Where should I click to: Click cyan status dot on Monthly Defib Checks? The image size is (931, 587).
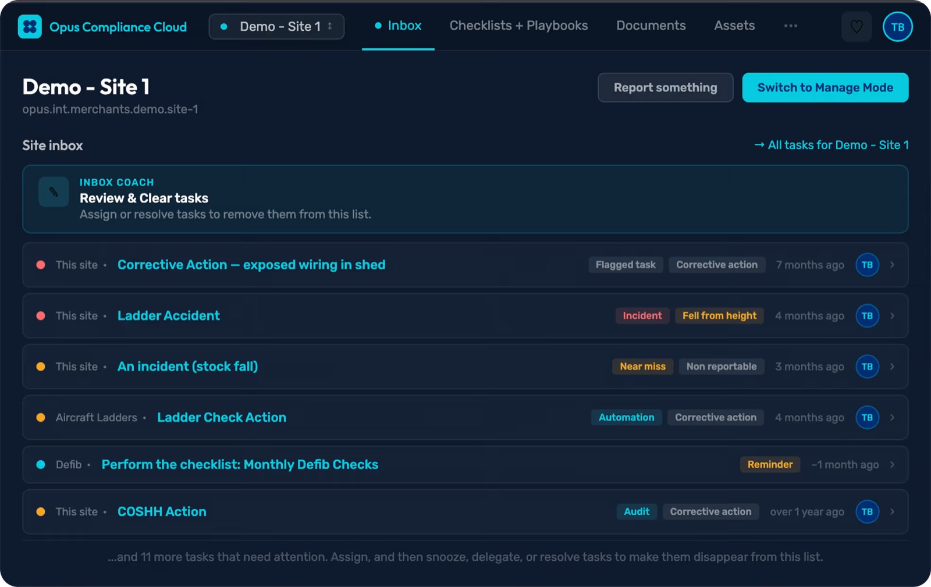point(41,464)
